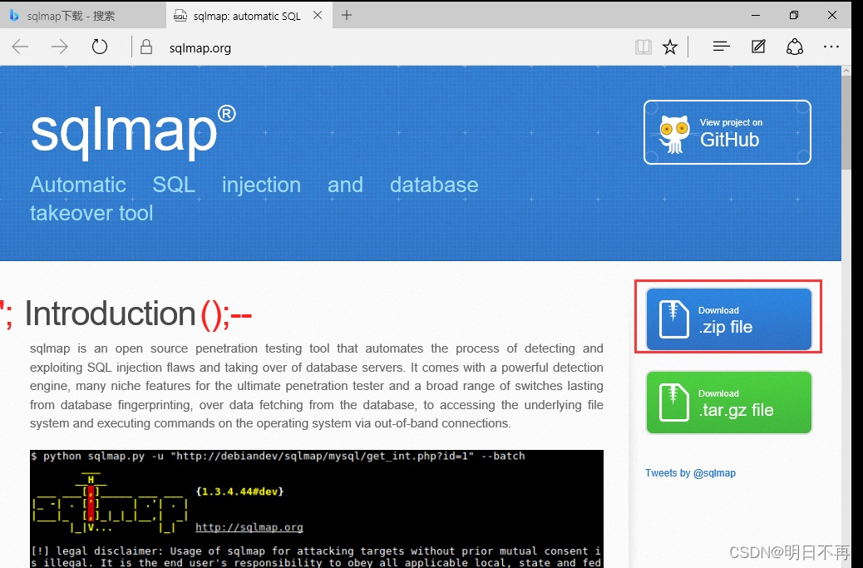
Task: Click the {1.3.4.44#dev} version text
Action: click(240, 491)
